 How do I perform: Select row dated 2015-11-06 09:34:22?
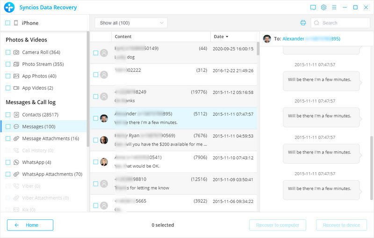(x=173, y=203)
